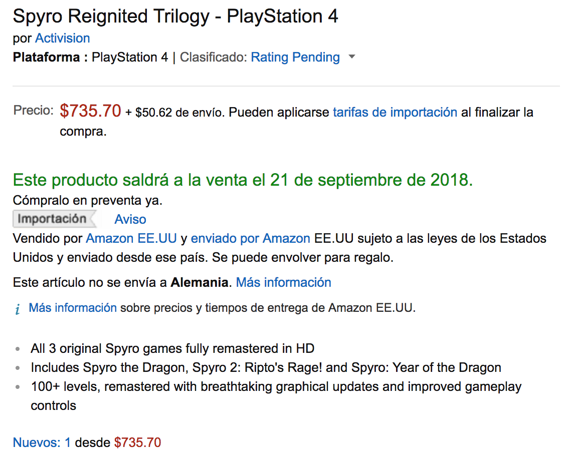Image resolution: width=577 pixels, height=462 pixels.
Task: Click the Rating Pending link
Action: coord(295,57)
